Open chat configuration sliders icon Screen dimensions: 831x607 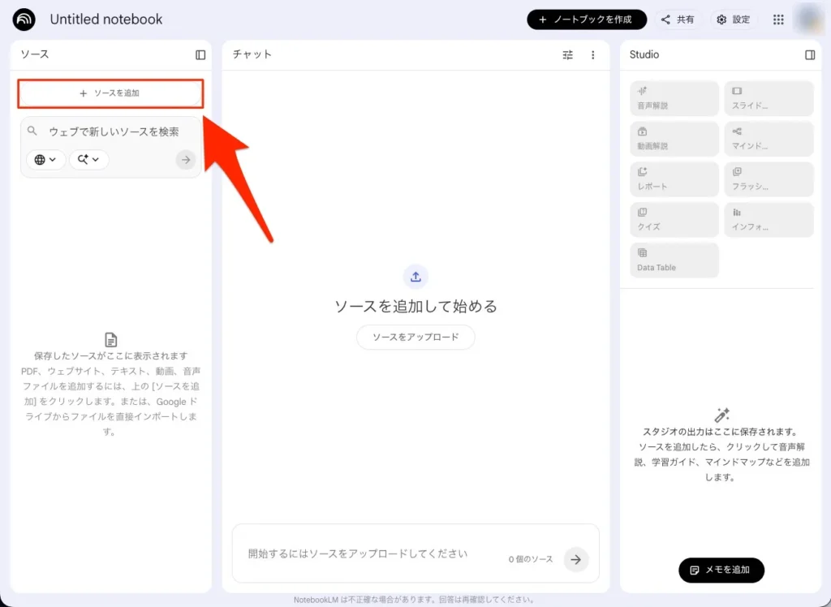(567, 55)
